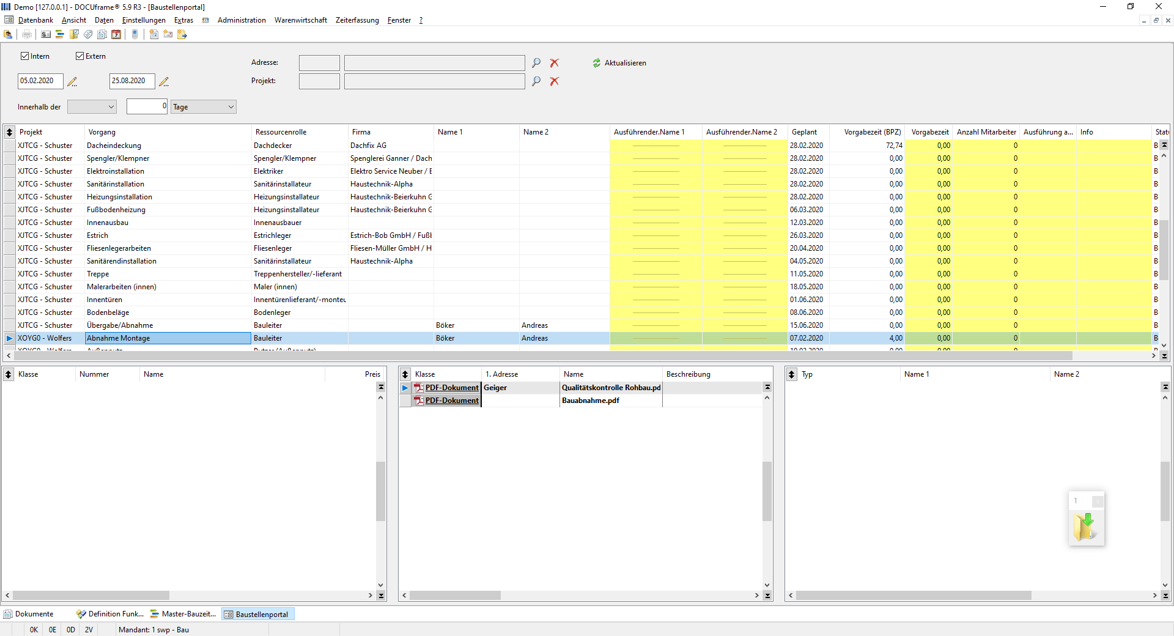This screenshot has width=1174, height=636.
Task: Sort by the Firma column header
Action: click(391, 132)
